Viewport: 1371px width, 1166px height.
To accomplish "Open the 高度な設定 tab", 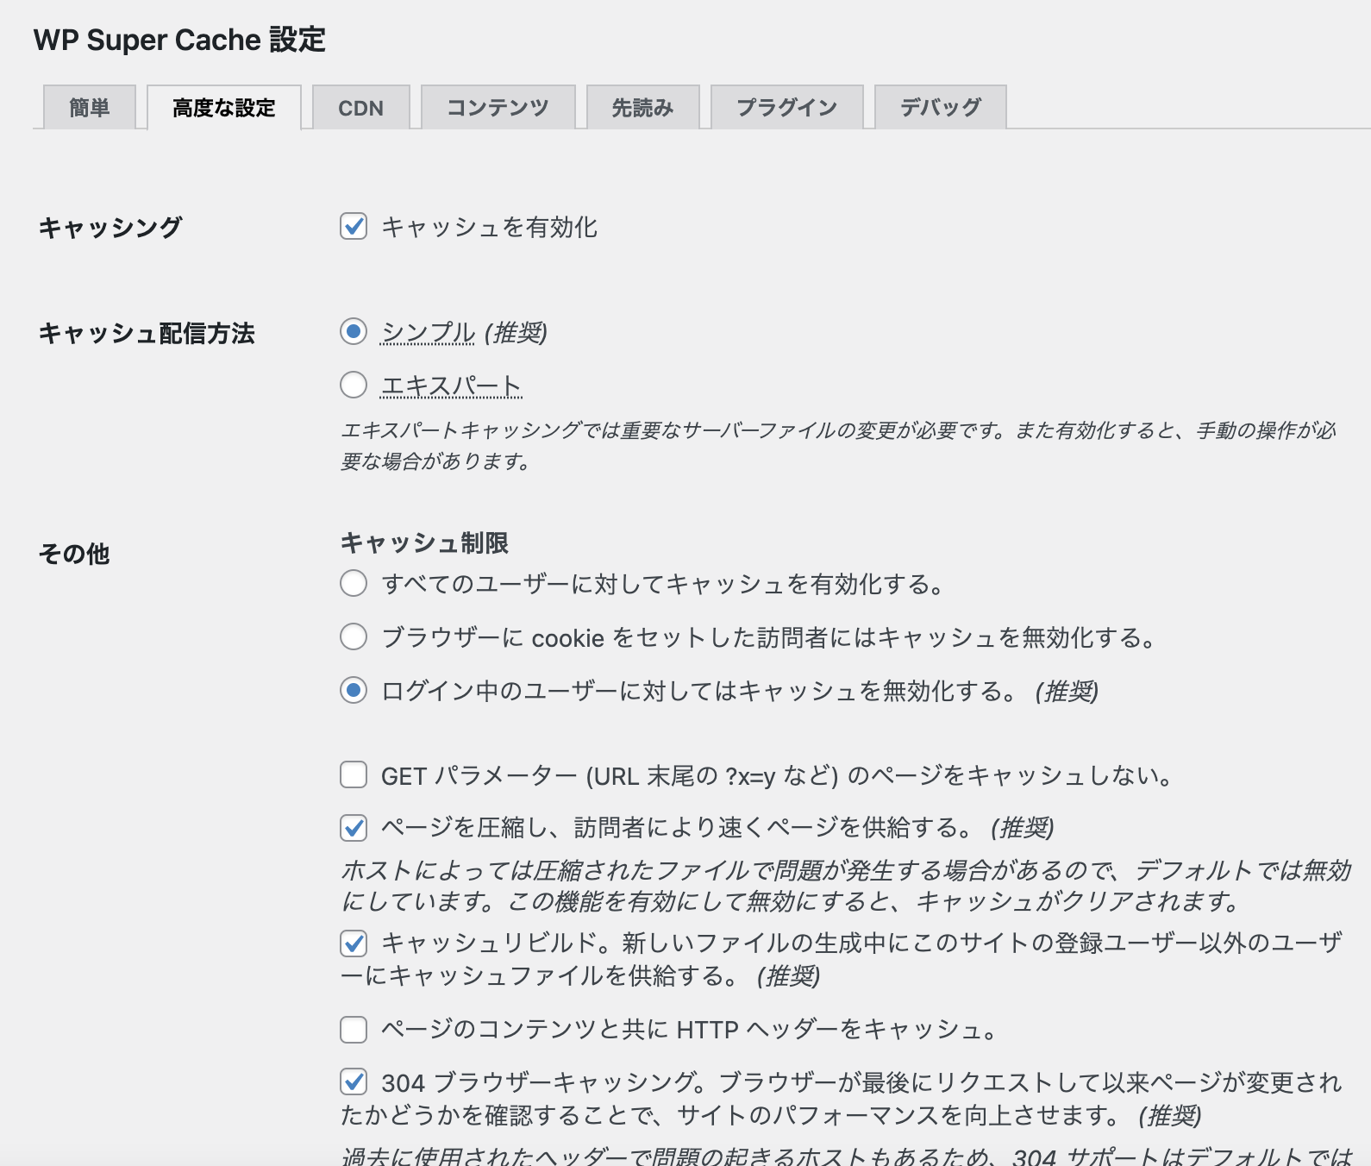I will tap(224, 108).
